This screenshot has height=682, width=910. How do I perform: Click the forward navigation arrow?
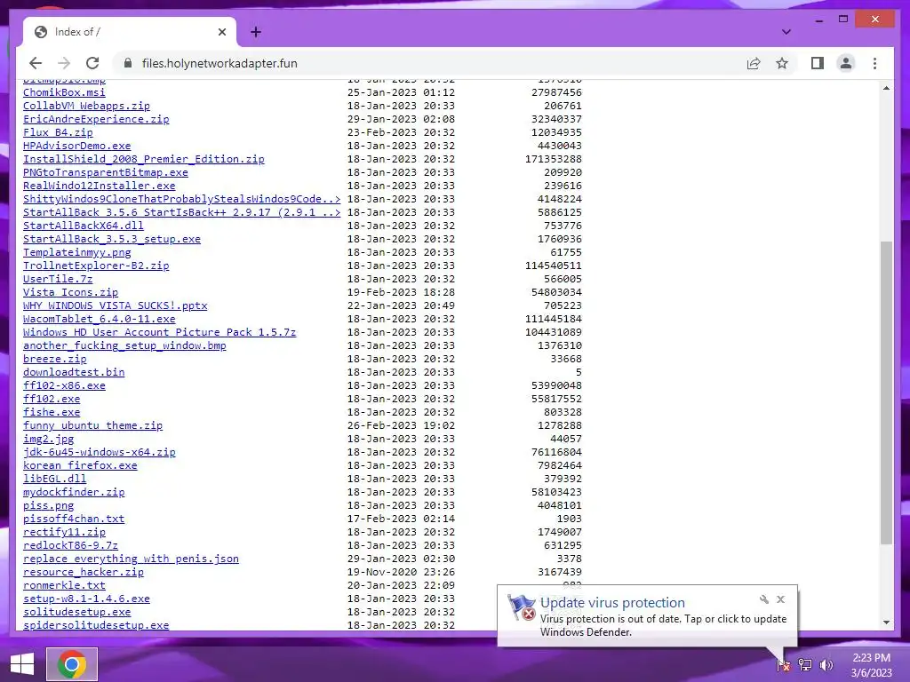(x=64, y=63)
